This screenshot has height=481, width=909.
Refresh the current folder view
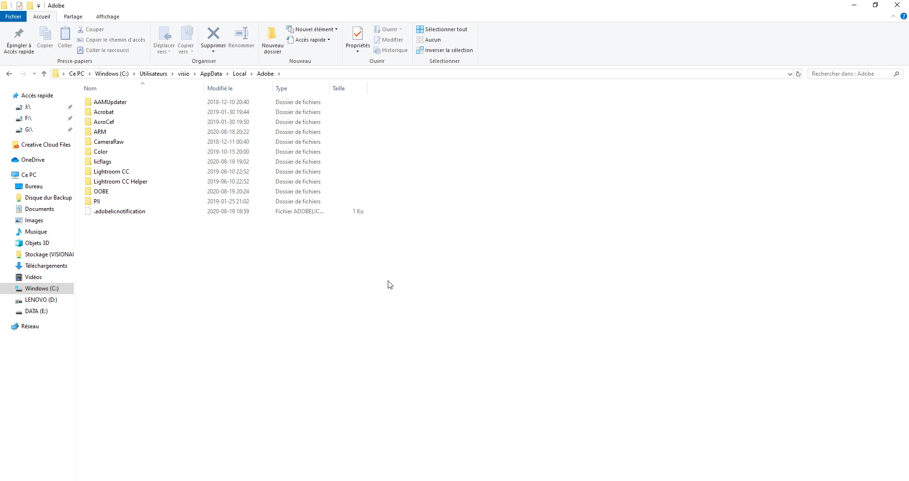(x=798, y=74)
